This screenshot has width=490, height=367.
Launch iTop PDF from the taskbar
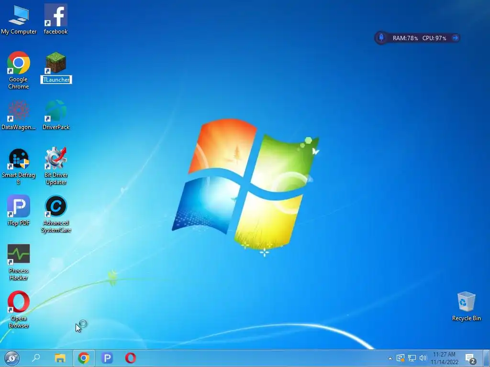point(107,358)
